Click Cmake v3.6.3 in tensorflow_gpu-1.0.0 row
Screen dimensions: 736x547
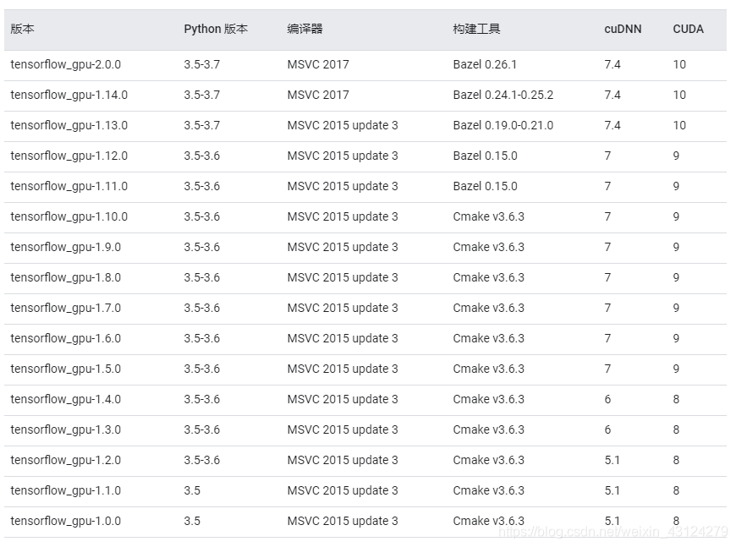click(x=489, y=522)
